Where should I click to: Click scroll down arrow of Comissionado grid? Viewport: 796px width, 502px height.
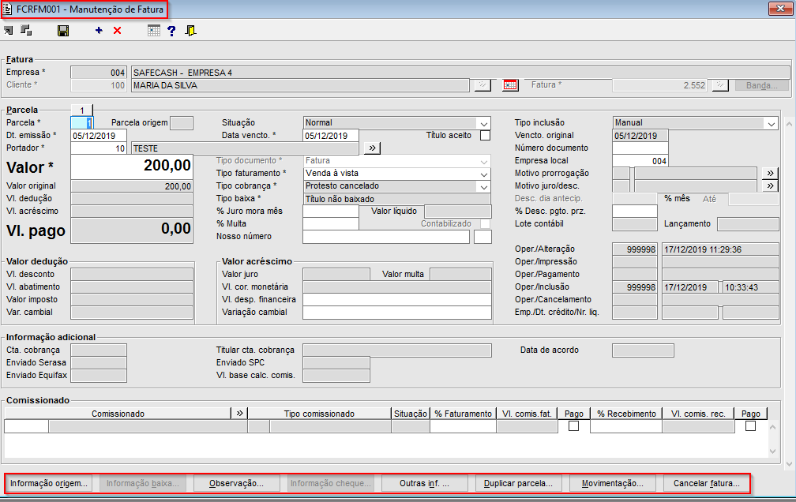pos(772,451)
